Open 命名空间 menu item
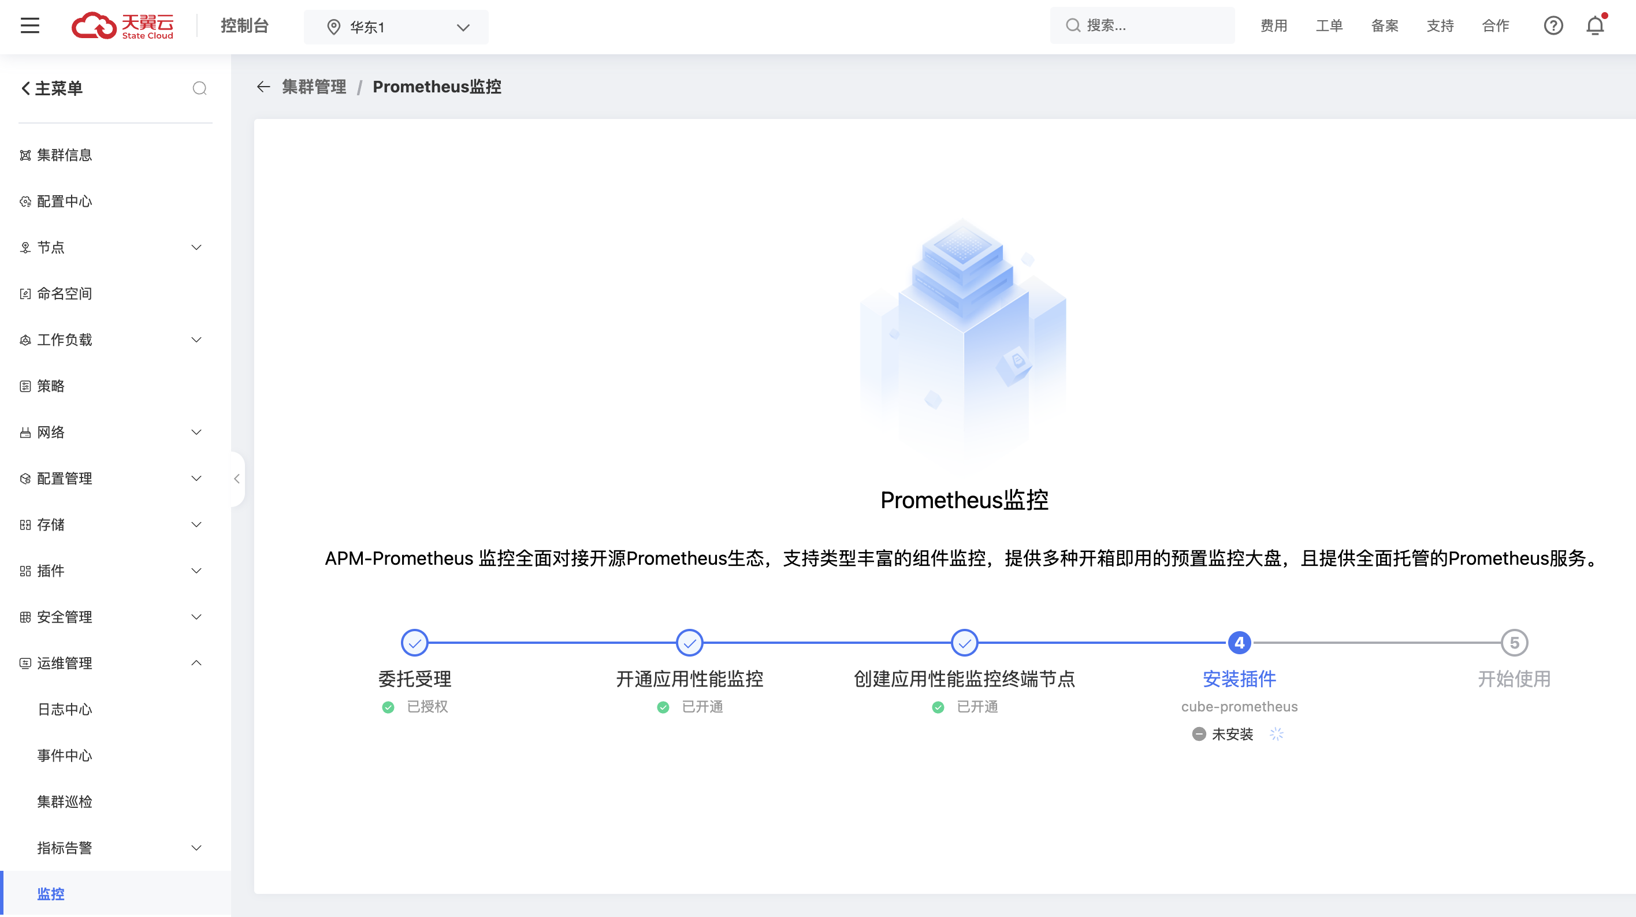Screen dimensions: 1636x917 pyautogui.click(x=65, y=294)
